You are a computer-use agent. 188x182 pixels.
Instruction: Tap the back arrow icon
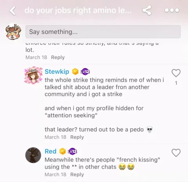point(13,11)
